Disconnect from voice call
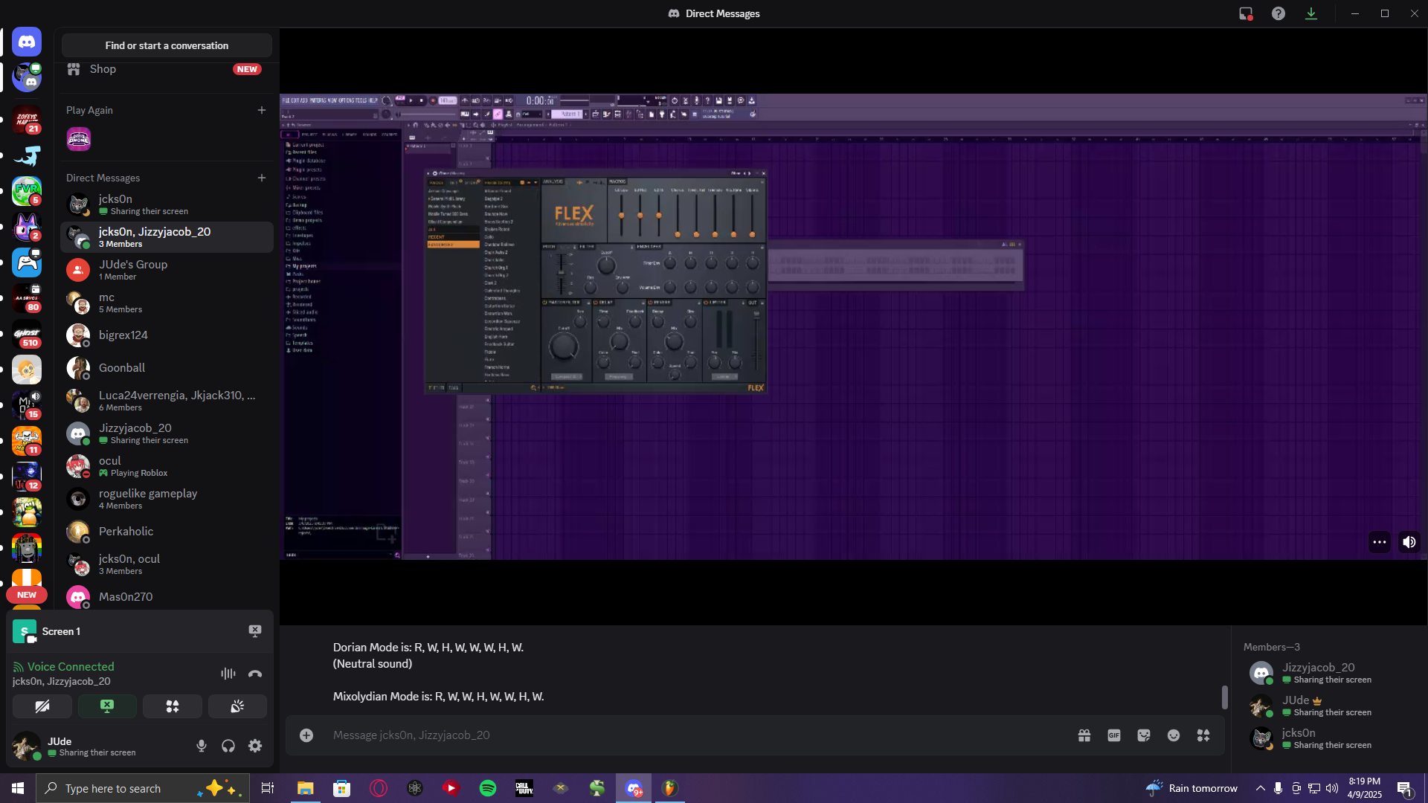The width and height of the screenshot is (1428, 803). point(255,674)
